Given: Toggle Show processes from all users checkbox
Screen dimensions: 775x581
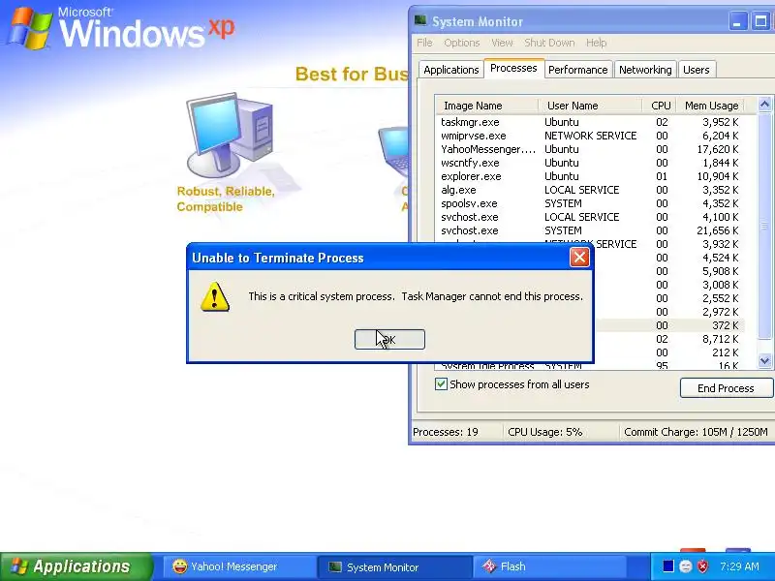Looking at the screenshot, I should [x=441, y=384].
